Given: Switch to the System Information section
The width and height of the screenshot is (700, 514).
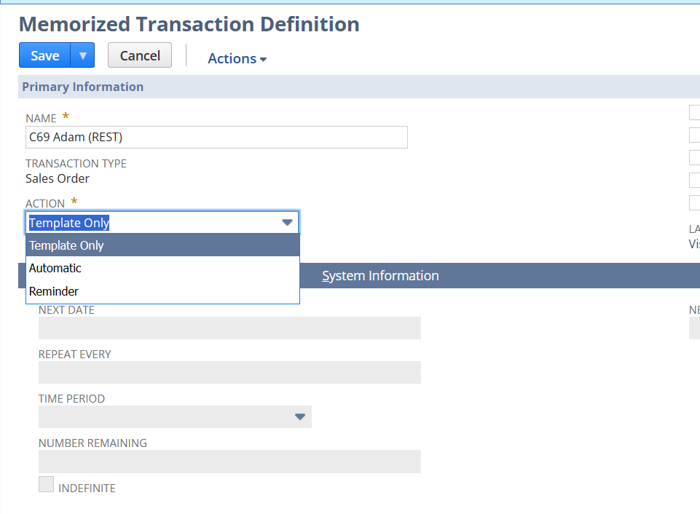Looking at the screenshot, I should click(380, 276).
